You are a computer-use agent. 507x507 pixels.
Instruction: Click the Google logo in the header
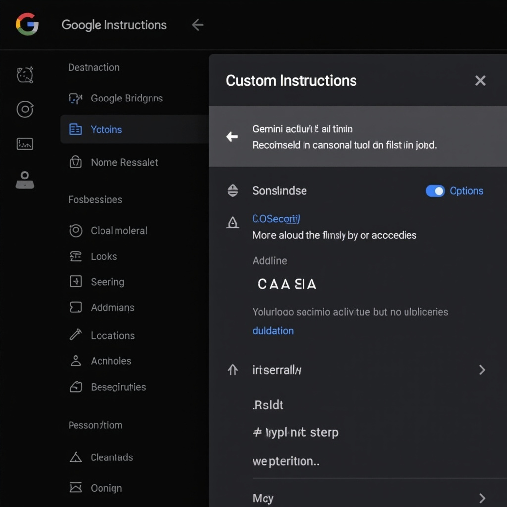[27, 24]
